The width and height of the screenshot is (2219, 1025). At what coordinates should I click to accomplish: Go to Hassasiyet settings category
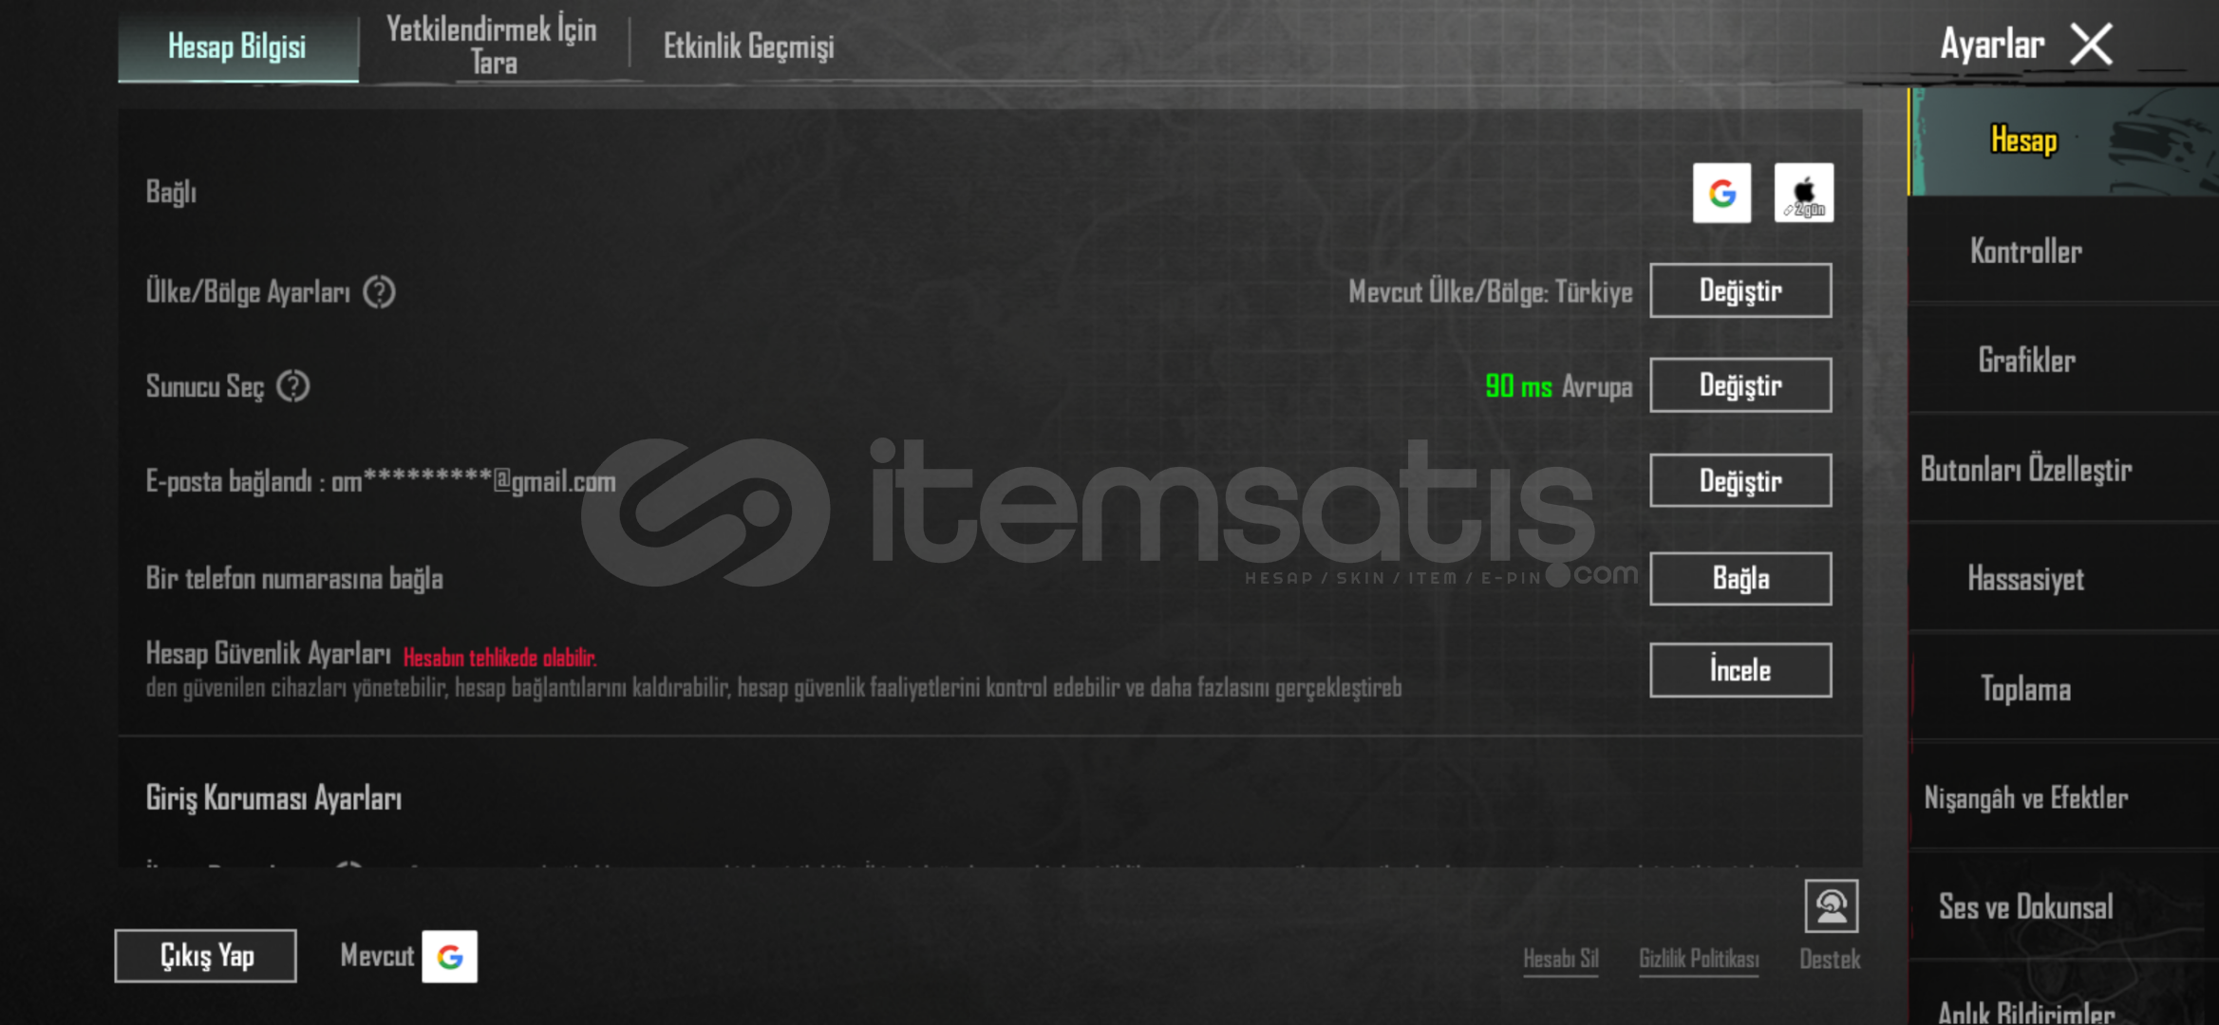point(2026,579)
